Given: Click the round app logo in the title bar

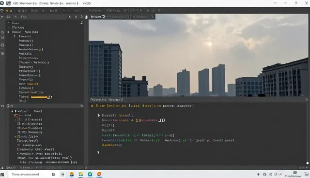Looking at the screenshot, I should (x=9, y=3).
